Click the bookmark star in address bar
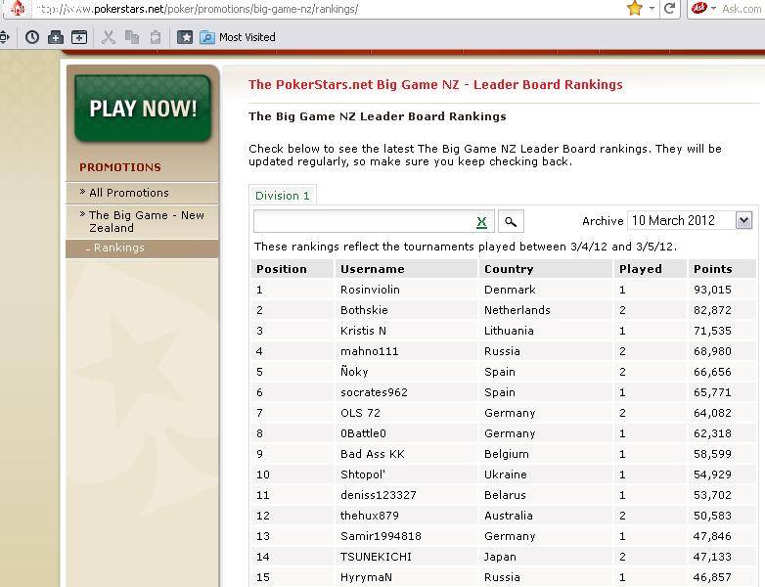The image size is (765, 587). (x=634, y=9)
